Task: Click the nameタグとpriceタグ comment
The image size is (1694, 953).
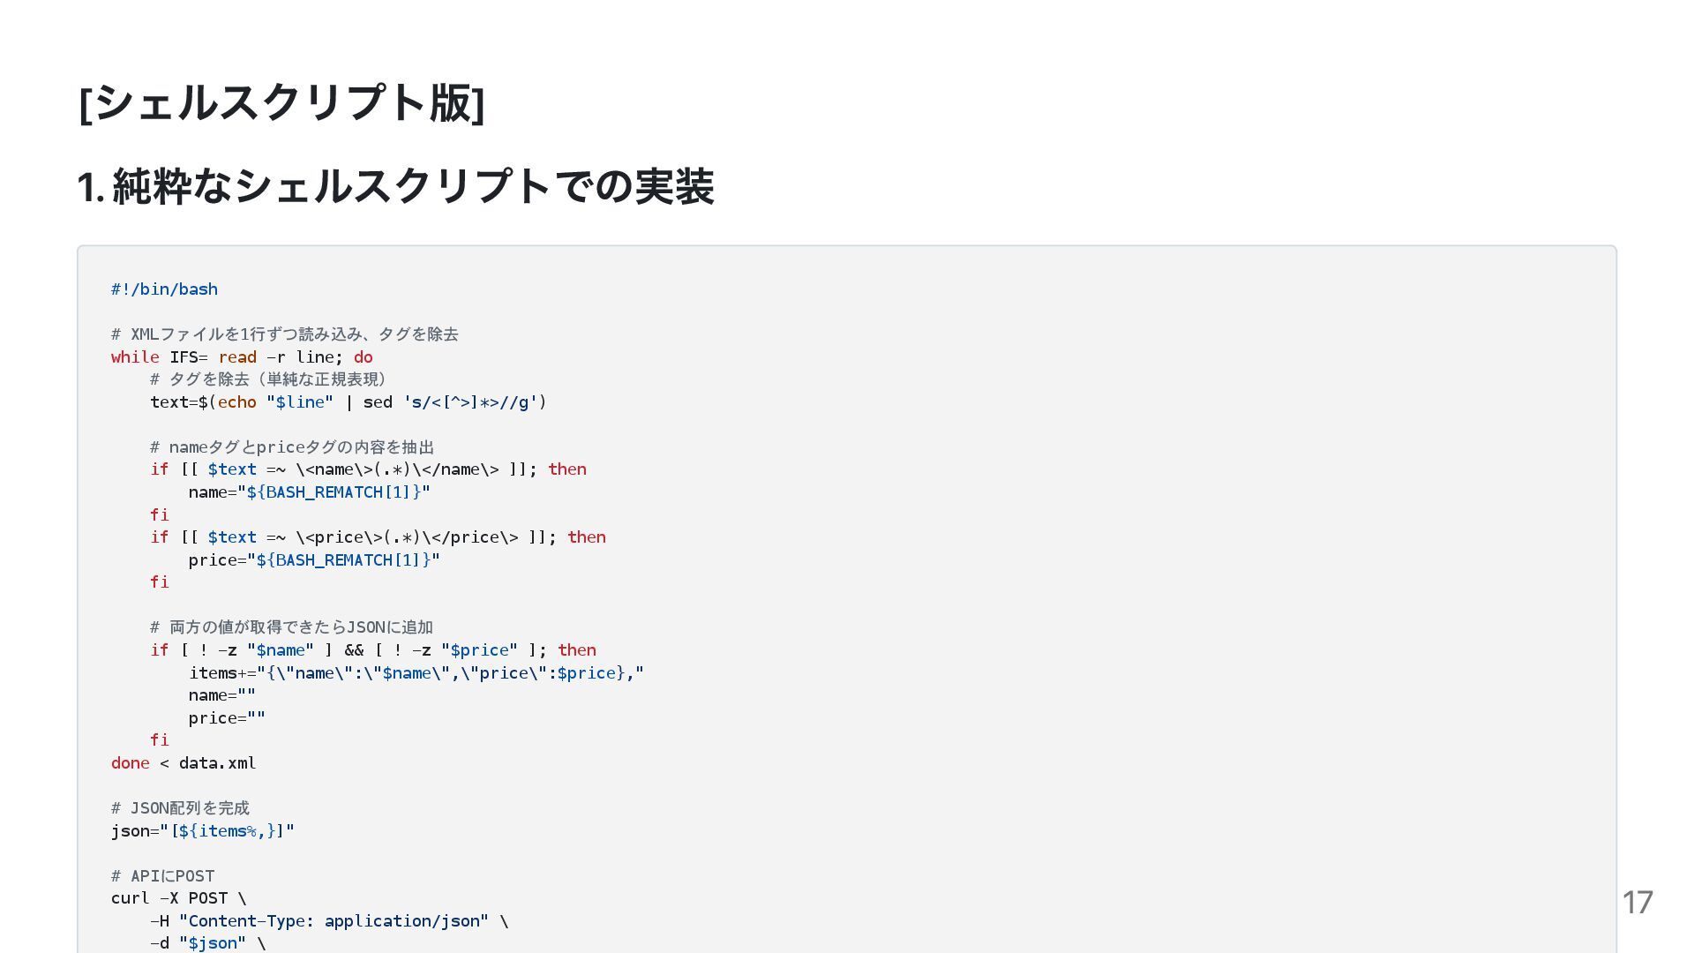Action: 291,447
